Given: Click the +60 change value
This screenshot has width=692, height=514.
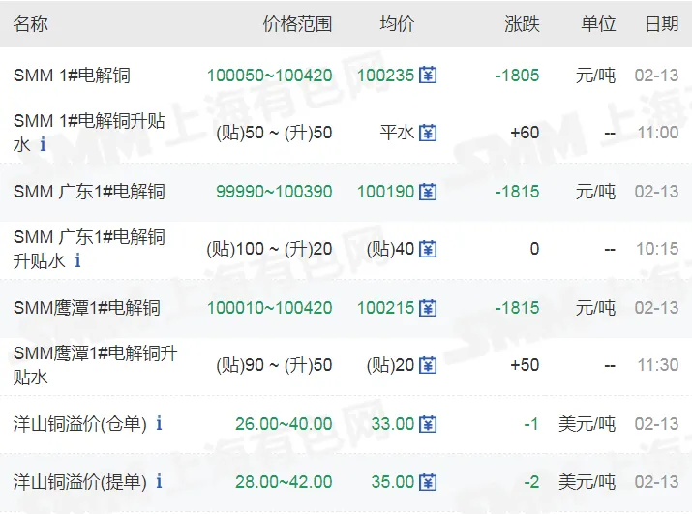Looking at the screenshot, I should click(525, 133).
